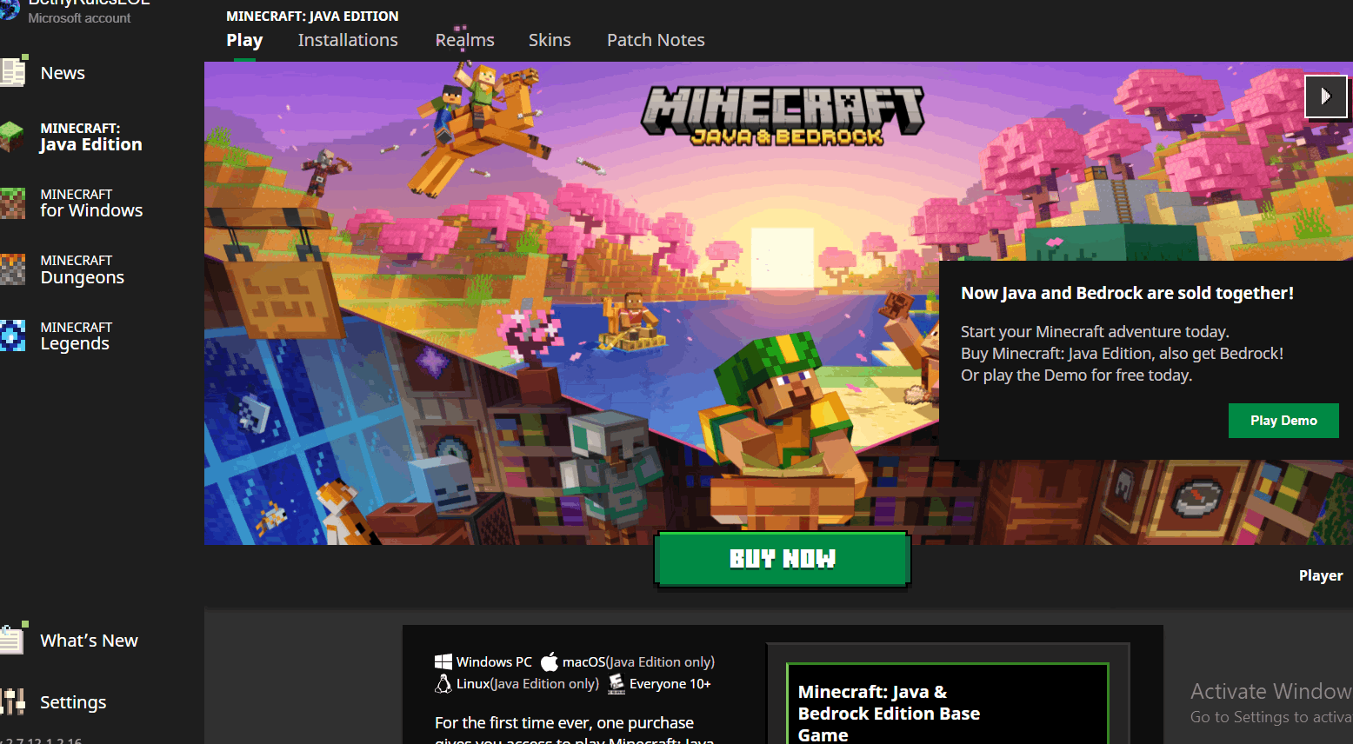This screenshot has width=1353, height=744.
Task: Open Minecraft Dungeons game icon
Action: pos(12,269)
